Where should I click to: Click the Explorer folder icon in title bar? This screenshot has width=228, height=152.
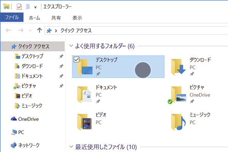(x=6, y=6)
